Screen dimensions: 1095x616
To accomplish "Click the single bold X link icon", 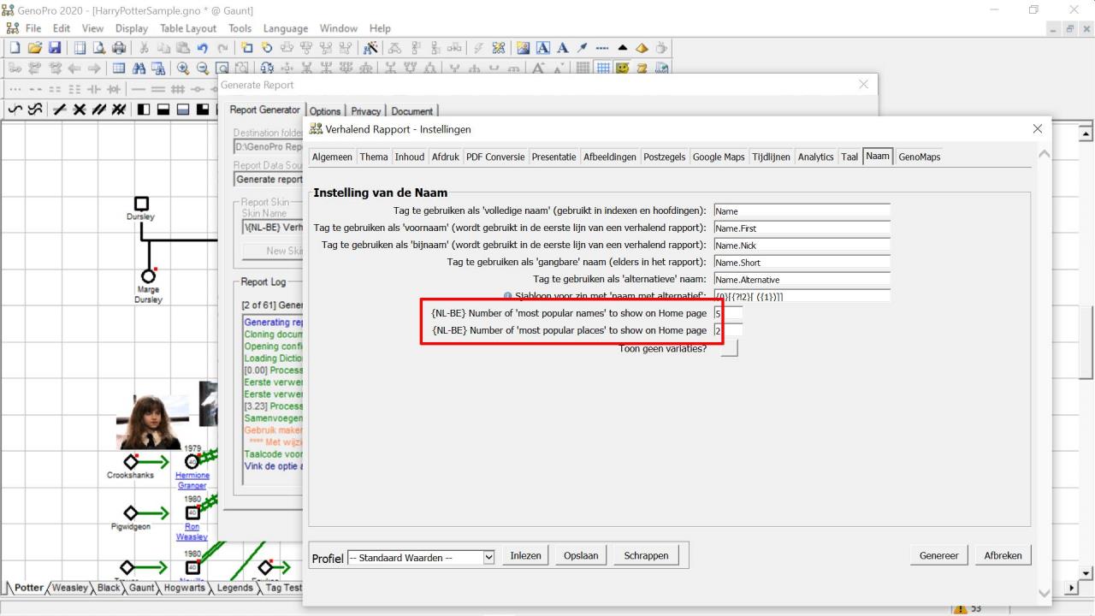I will tap(80, 110).
